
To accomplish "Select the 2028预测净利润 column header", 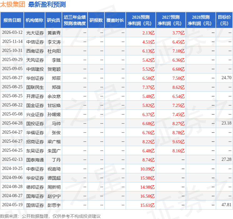I will pyautogui.click(x=200, y=20).
